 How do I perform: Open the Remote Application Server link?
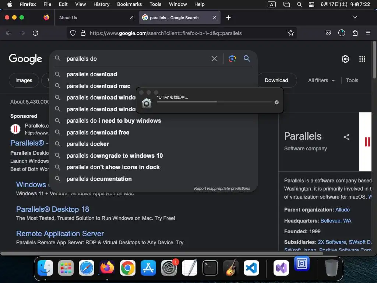pos(60,234)
